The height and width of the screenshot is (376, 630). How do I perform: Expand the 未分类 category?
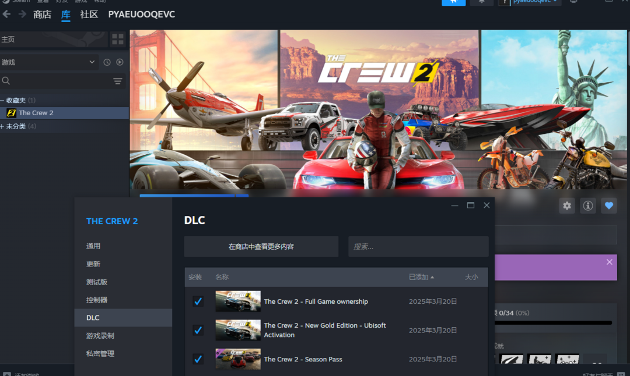(2, 126)
